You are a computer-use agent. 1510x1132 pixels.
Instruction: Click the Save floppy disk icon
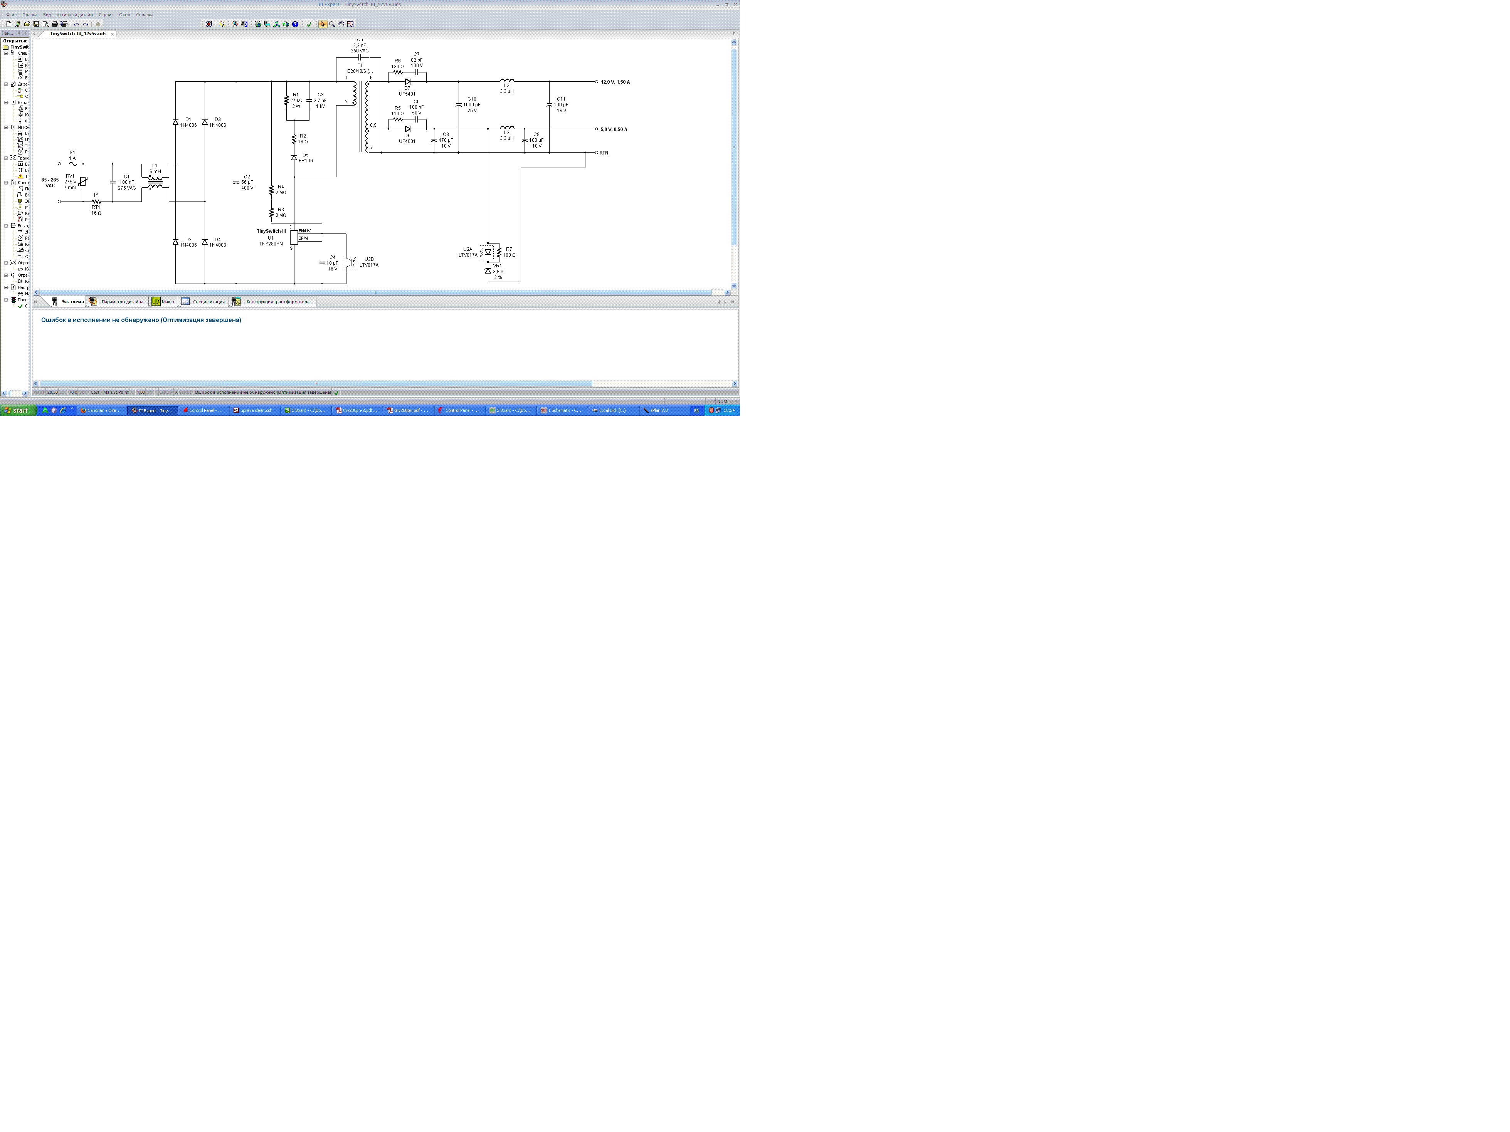[x=36, y=24]
